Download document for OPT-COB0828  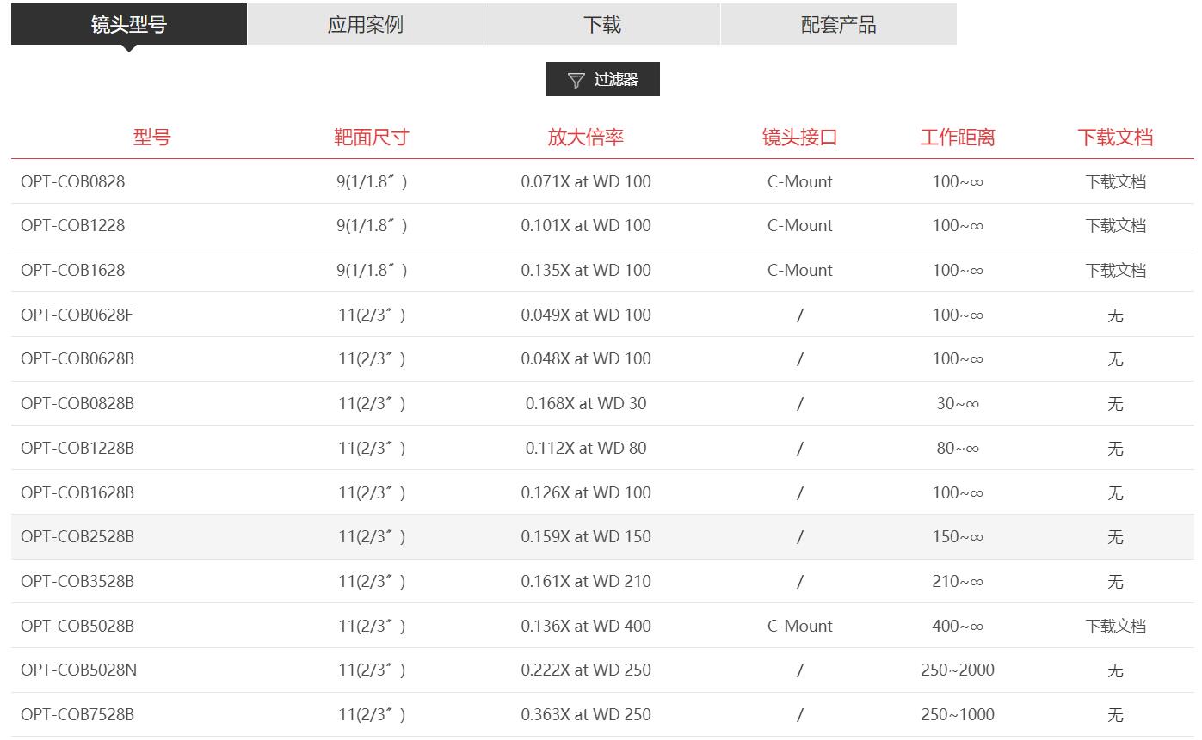click(x=1115, y=181)
